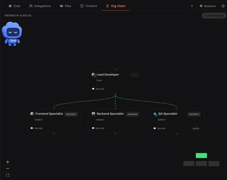This screenshot has height=180, width=227.
Task: Select the Backend Specialist node
Action: 115,121
